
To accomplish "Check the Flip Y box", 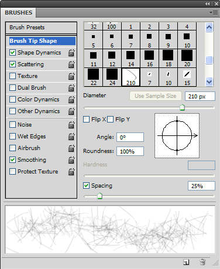I will point(110,120).
